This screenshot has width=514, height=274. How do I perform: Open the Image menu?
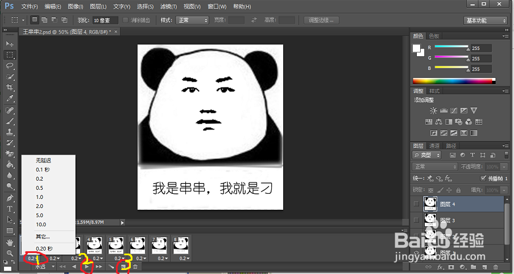(76, 7)
